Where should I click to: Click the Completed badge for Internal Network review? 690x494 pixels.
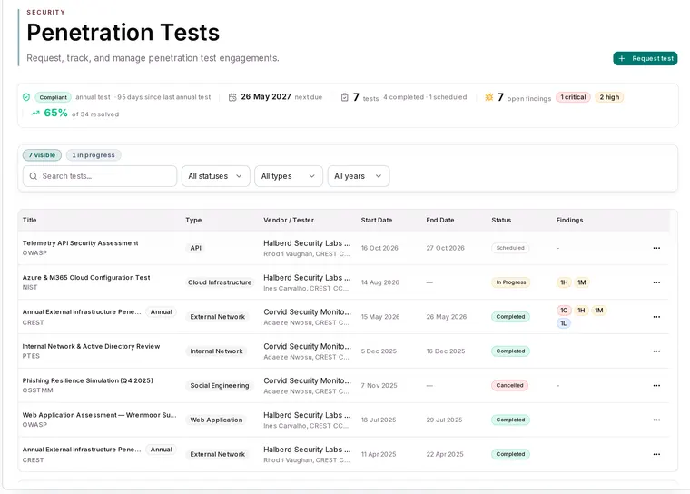[510, 351]
